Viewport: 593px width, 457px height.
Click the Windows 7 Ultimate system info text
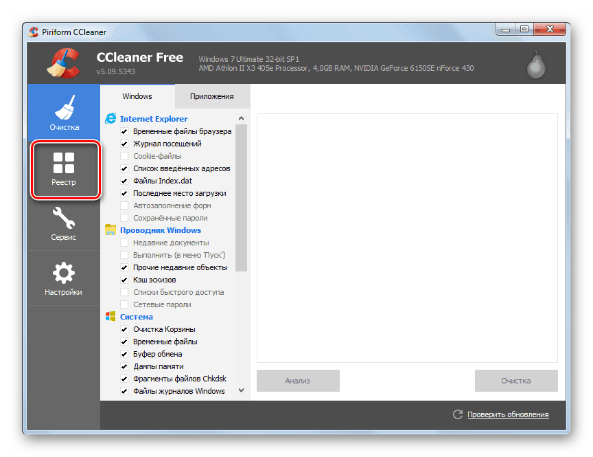point(249,59)
